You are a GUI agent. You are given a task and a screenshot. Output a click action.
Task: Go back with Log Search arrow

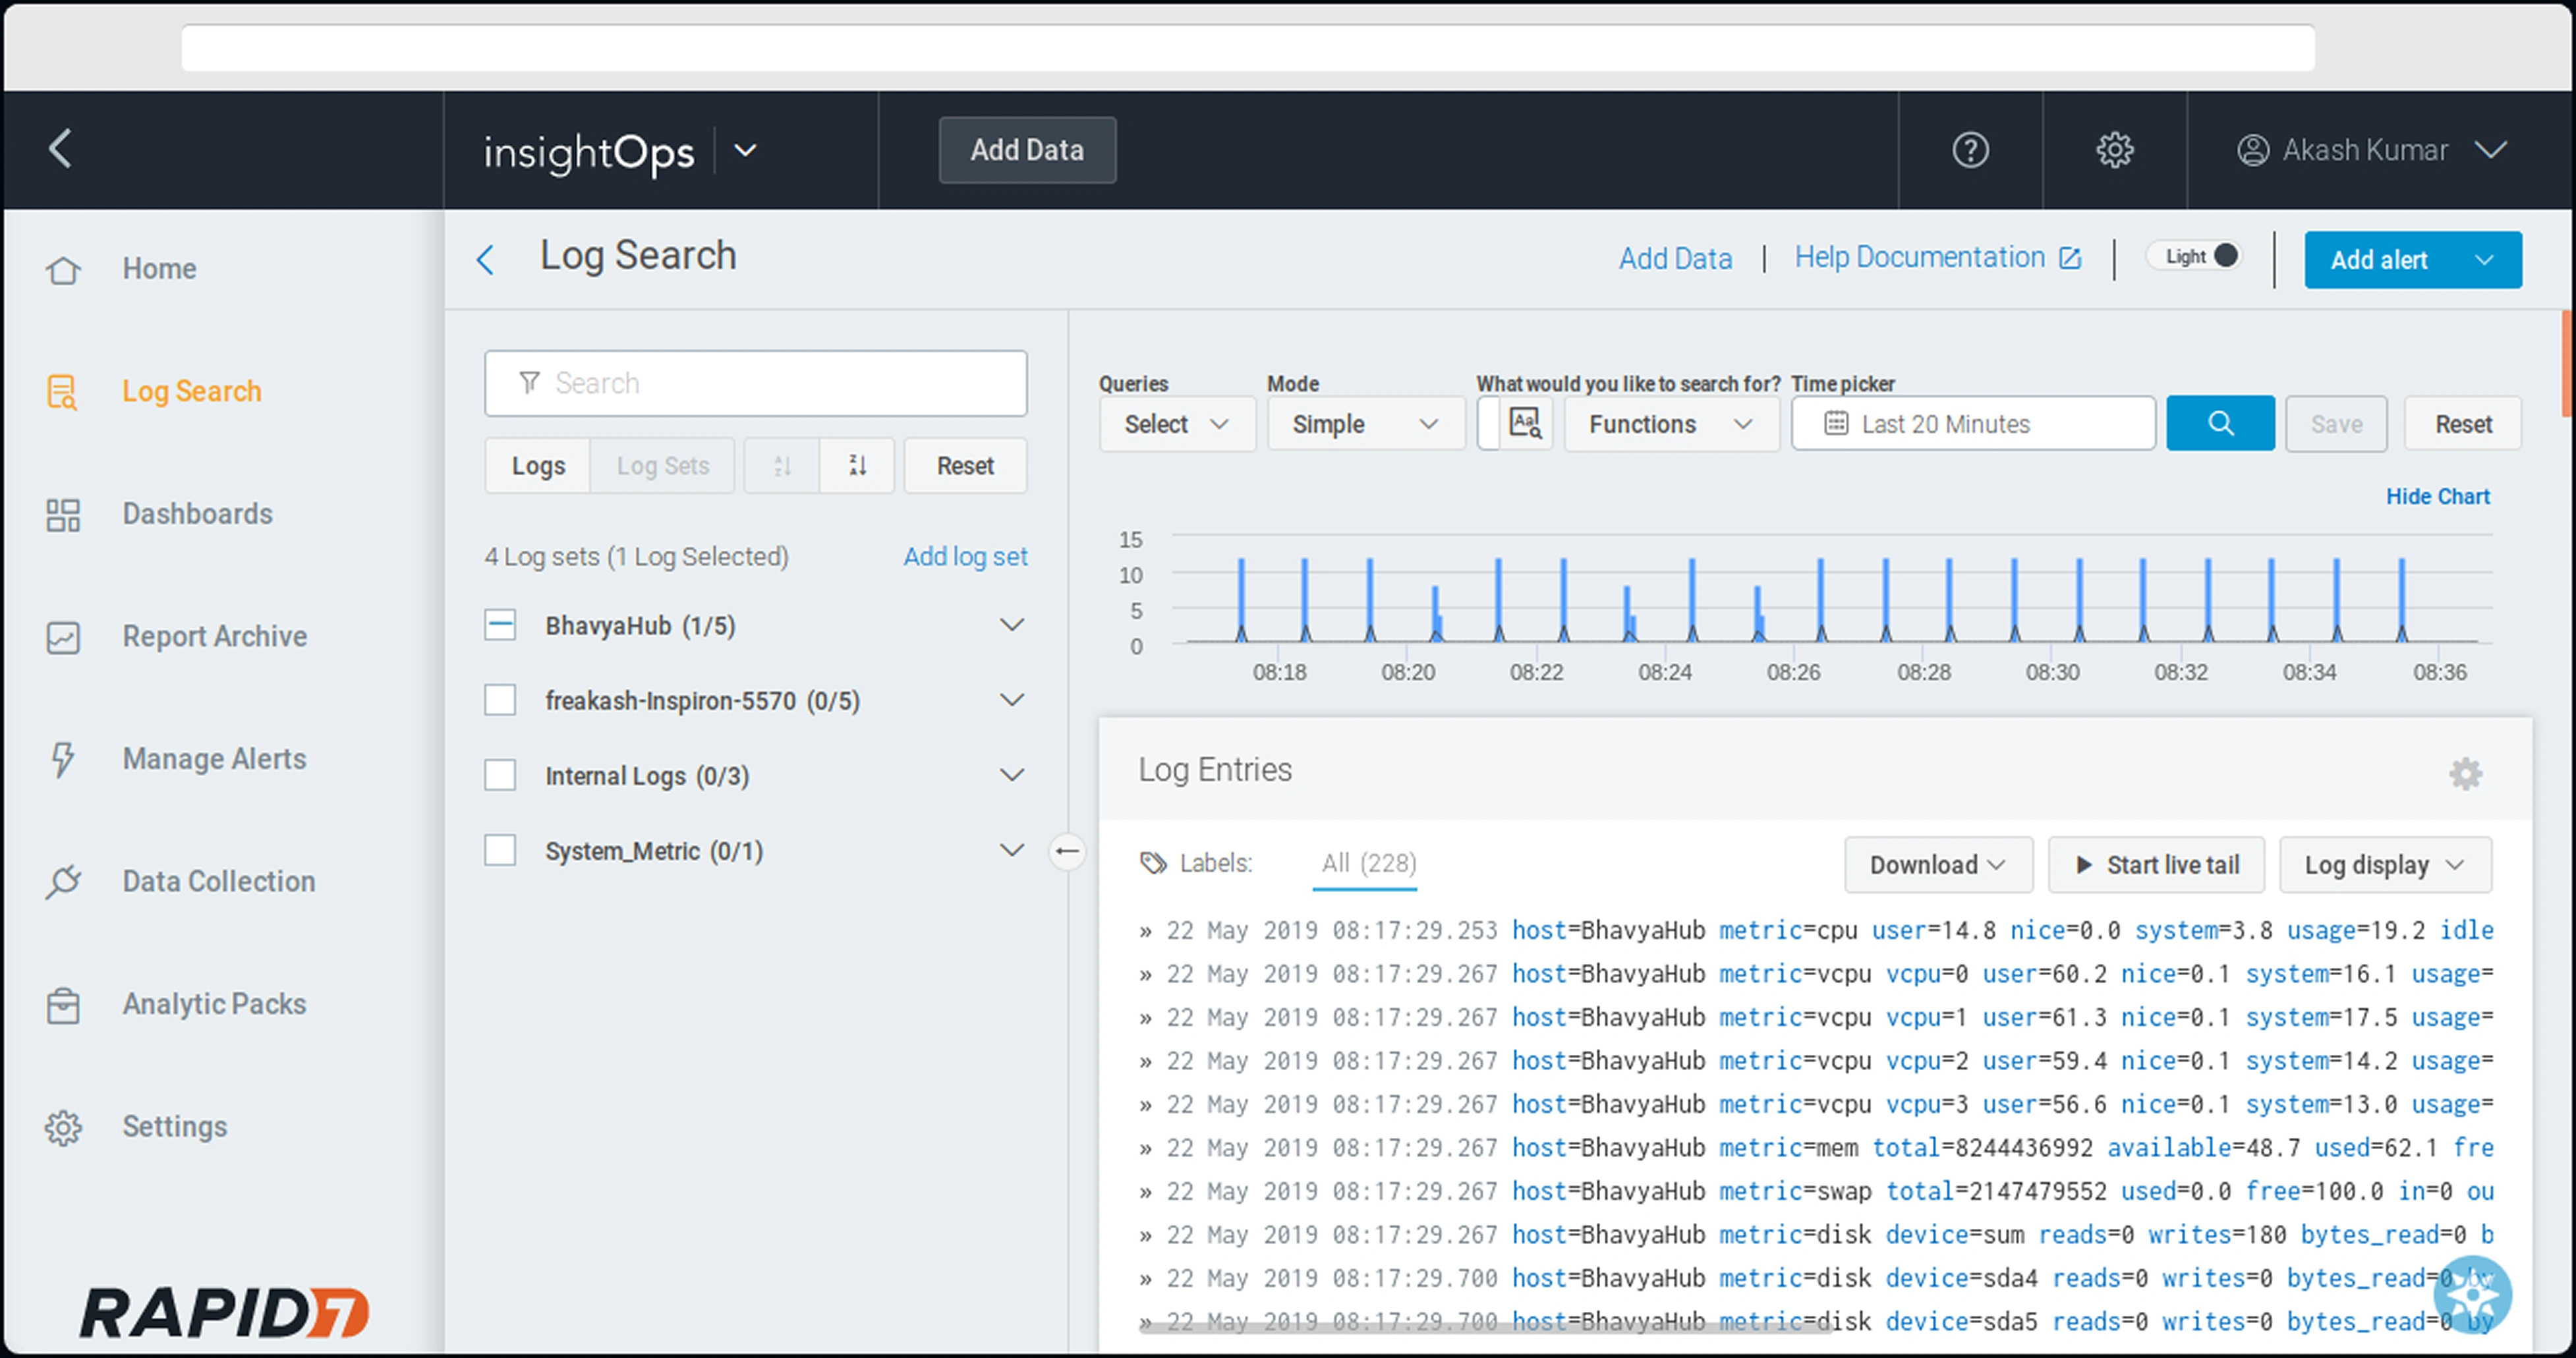[486, 260]
